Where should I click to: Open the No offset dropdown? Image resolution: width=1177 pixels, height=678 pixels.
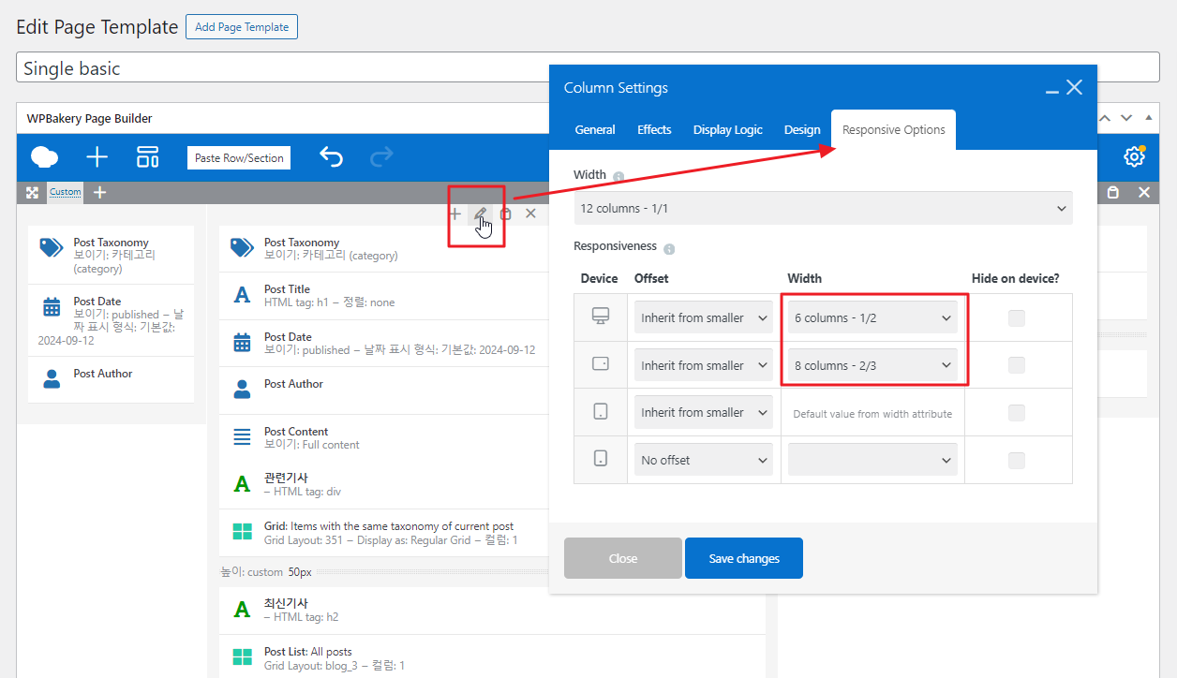[x=704, y=460]
